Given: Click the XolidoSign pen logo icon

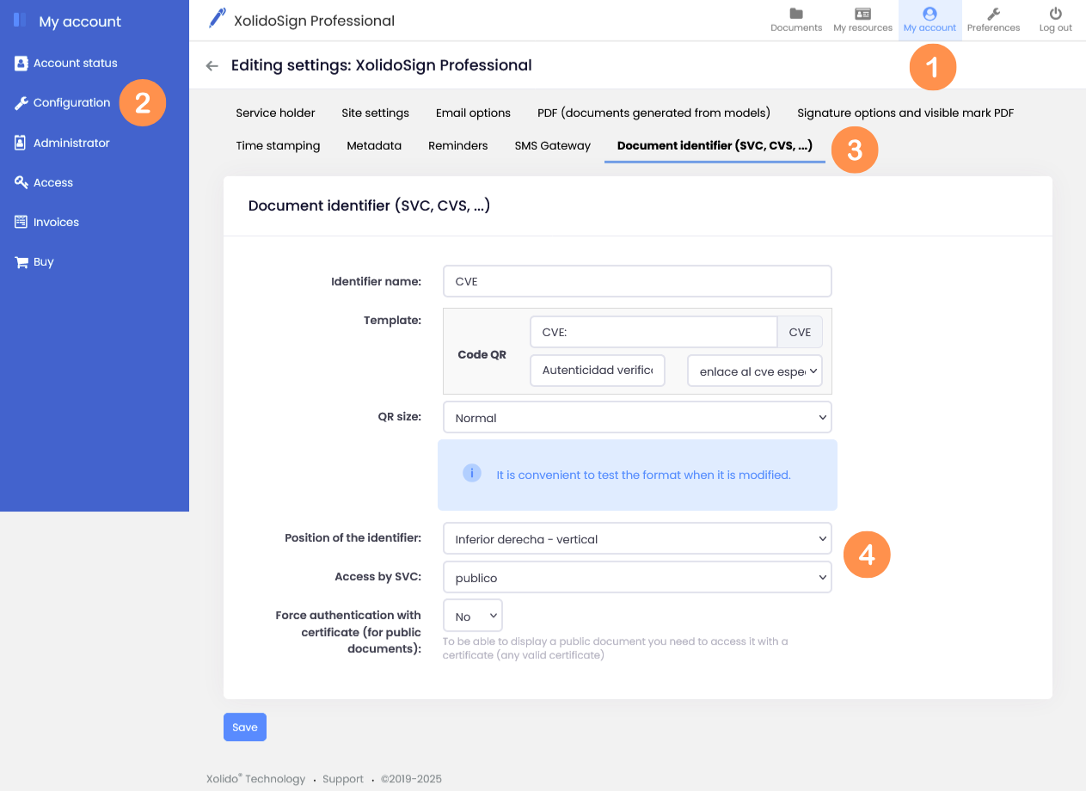Looking at the screenshot, I should pyautogui.click(x=218, y=18).
